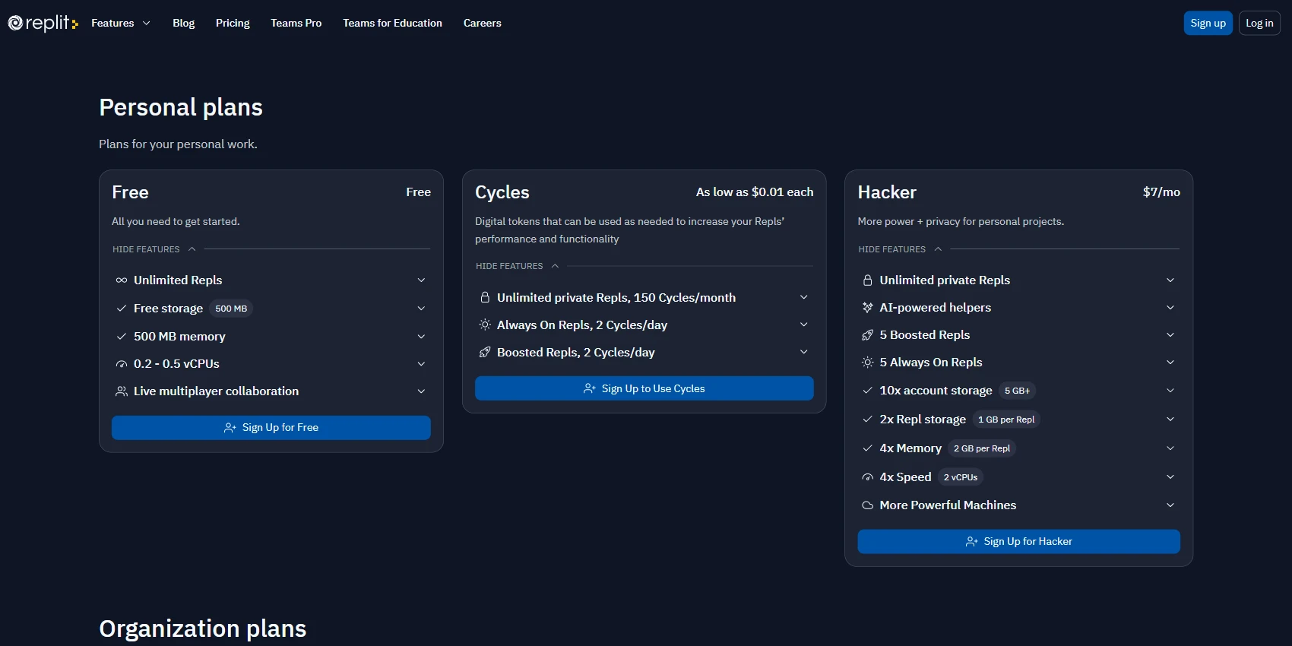Click the rocket icon beside Boosted Repls, 2 Cycles/day

[485, 352]
